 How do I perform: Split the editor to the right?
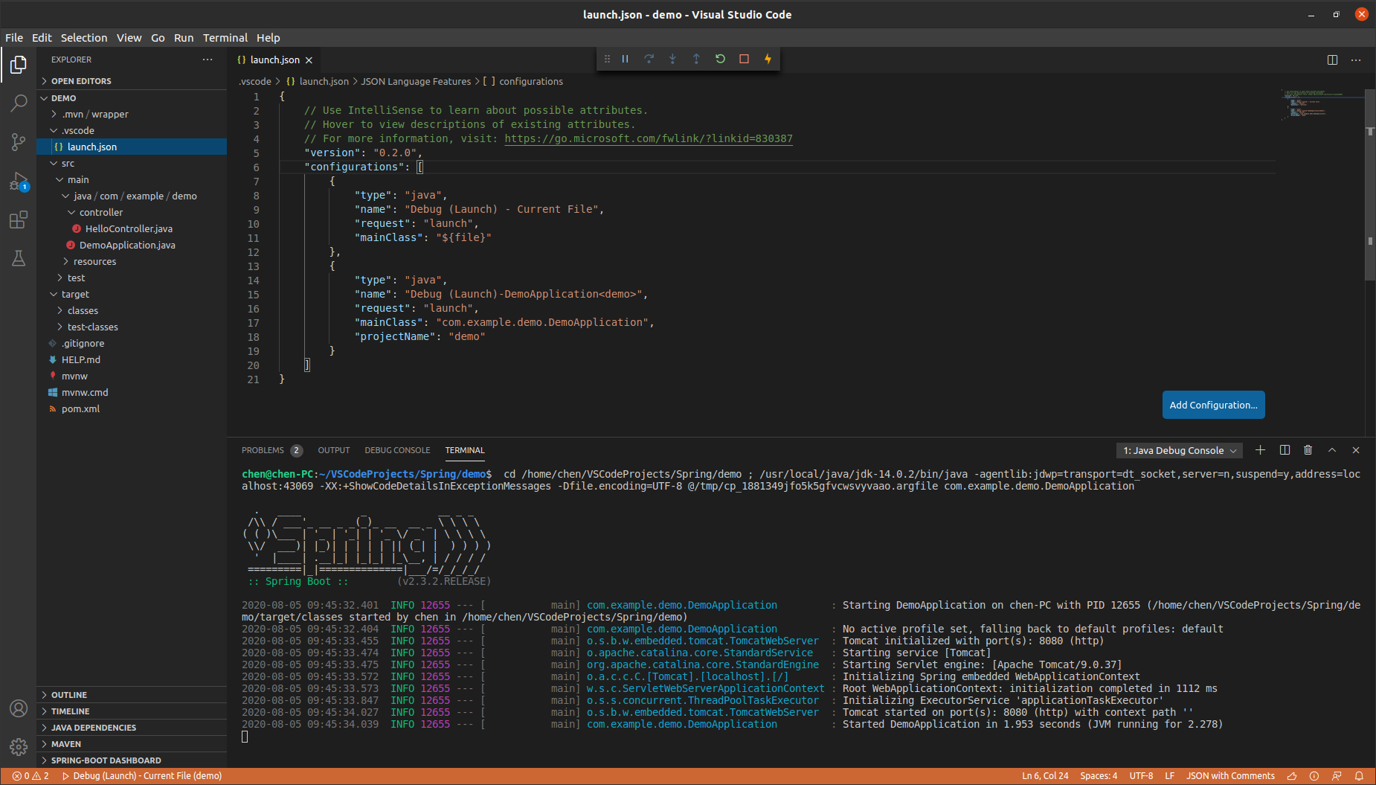click(1332, 60)
